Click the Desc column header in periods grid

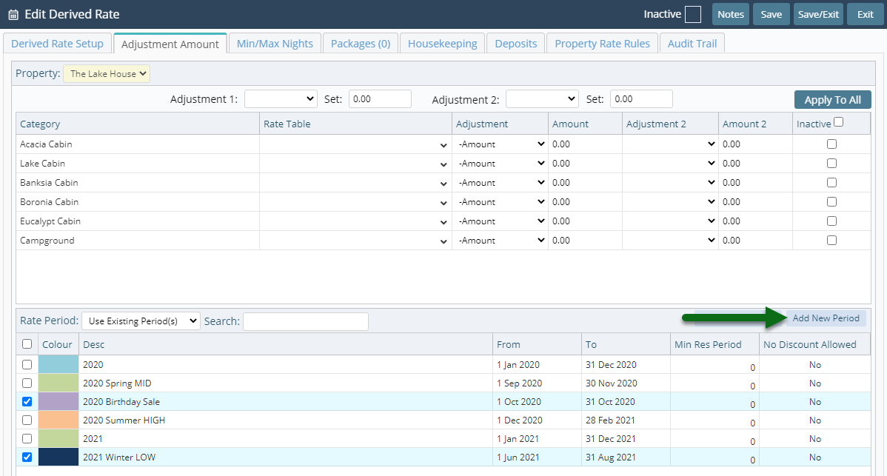[x=286, y=344]
